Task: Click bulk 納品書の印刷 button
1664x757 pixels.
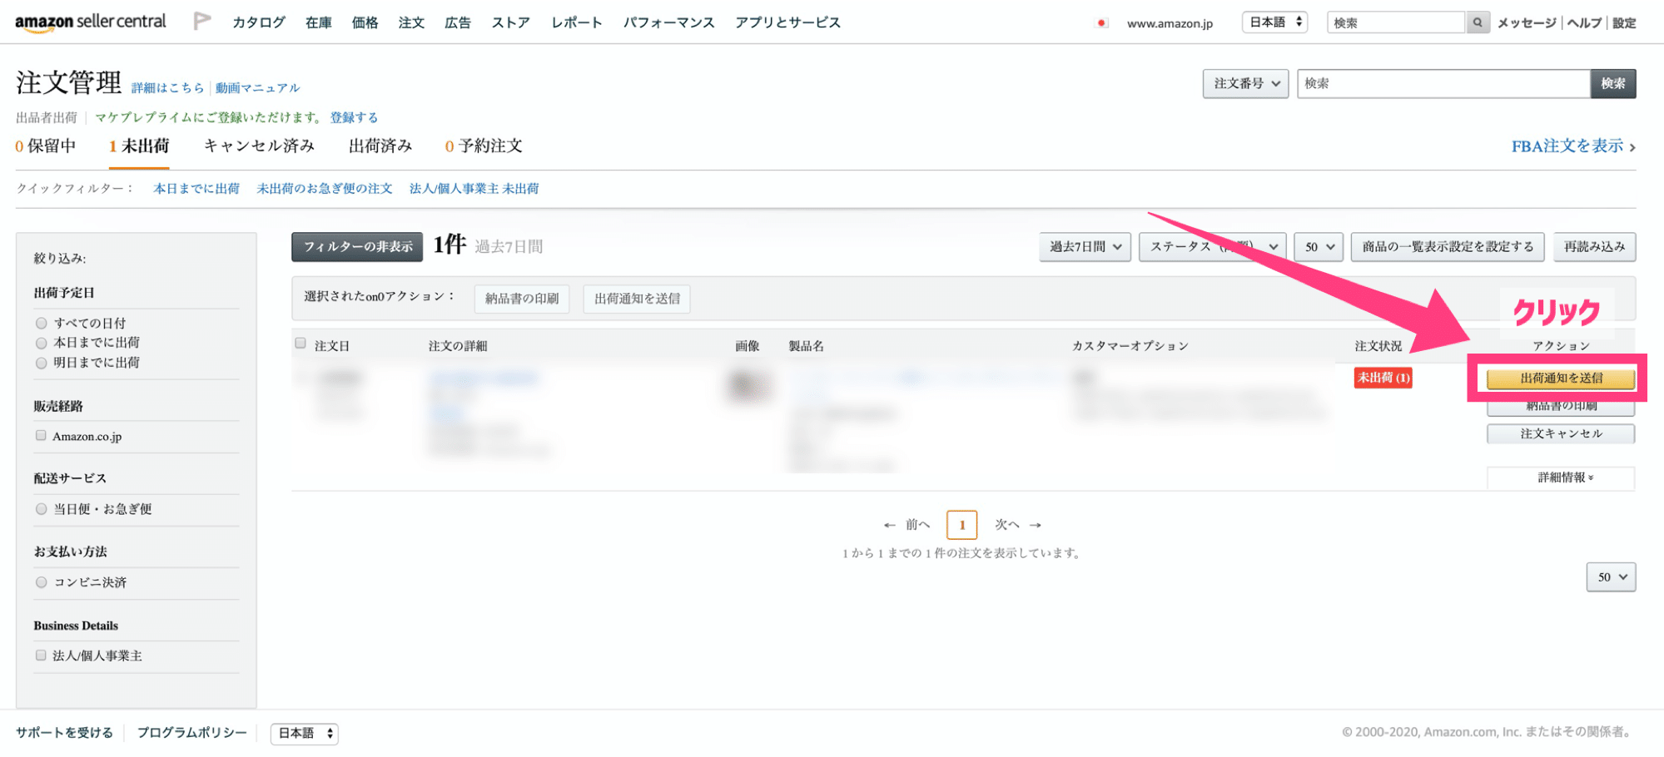Action: pyautogui.click(x=522, y=299)
